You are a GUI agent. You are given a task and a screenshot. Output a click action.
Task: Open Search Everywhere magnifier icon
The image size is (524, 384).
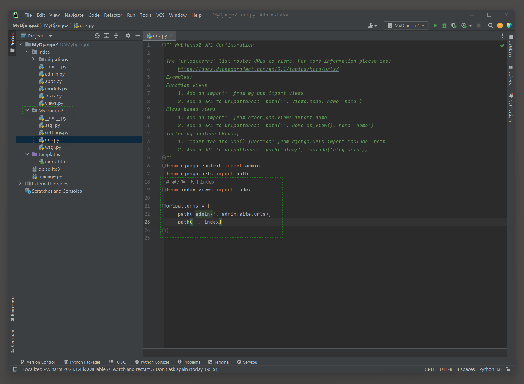click(x=491, y=25)
